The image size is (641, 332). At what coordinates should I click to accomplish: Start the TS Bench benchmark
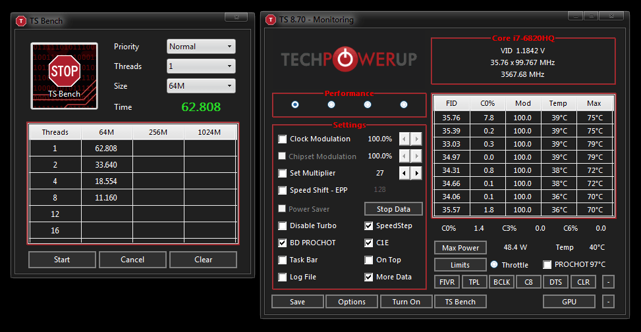pos(62,260)
